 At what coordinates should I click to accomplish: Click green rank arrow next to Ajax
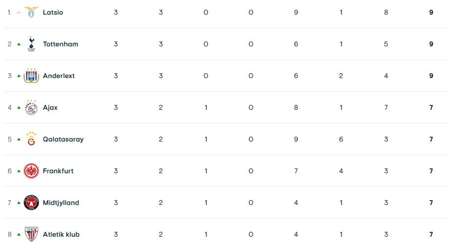point(19,107)
